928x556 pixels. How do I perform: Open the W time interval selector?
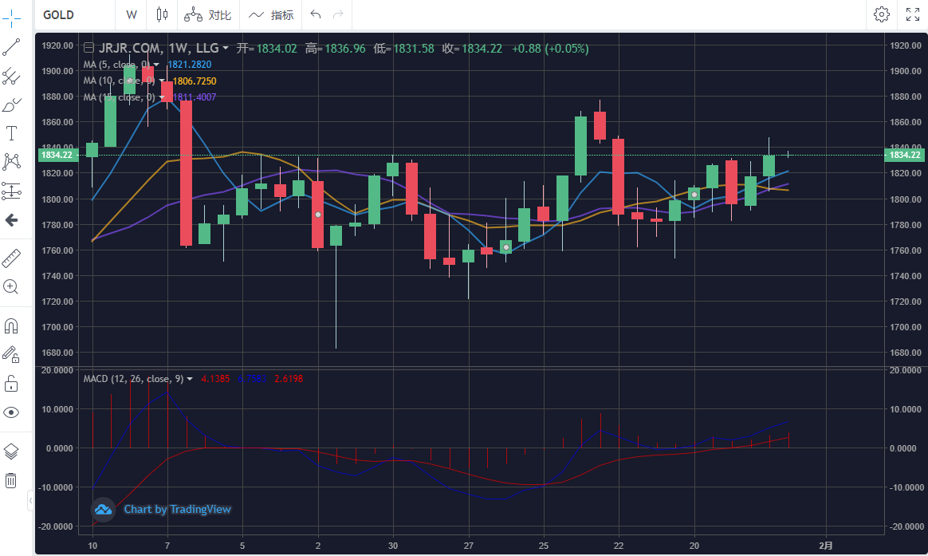[132, 15]
